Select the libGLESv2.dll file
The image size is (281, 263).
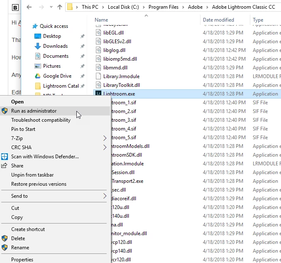click(117, 42)
